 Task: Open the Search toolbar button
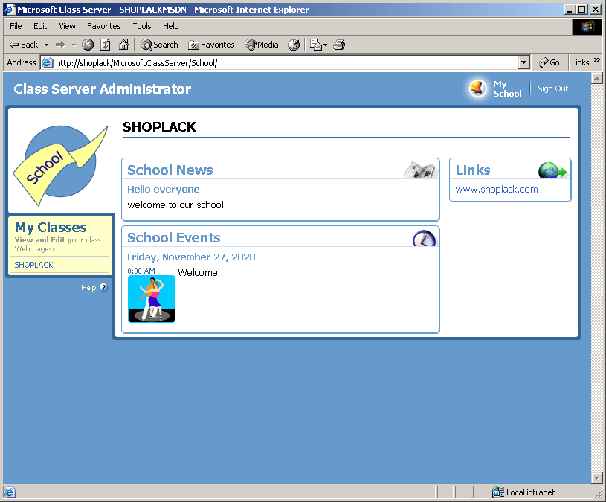tap(159, 45)
